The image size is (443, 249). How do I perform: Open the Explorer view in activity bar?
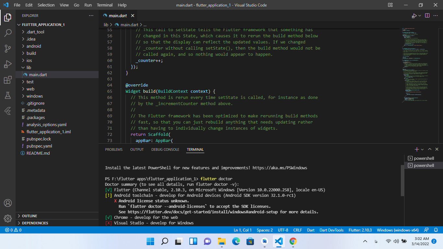[8, 17]
